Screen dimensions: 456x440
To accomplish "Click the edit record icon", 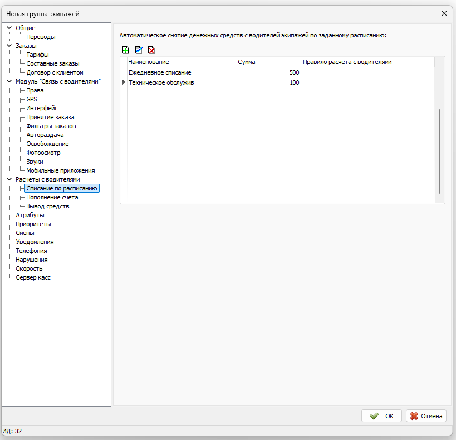I will click(x=139, y=50).
